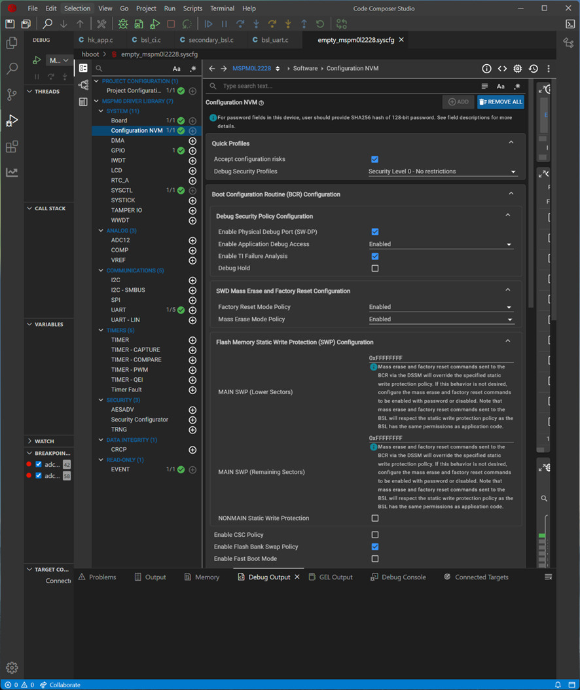The height and width of the screenshot is (690, 580).
Task: Close the empty_mspm0l2228.syscfg tab
Action: click(401, 40)
